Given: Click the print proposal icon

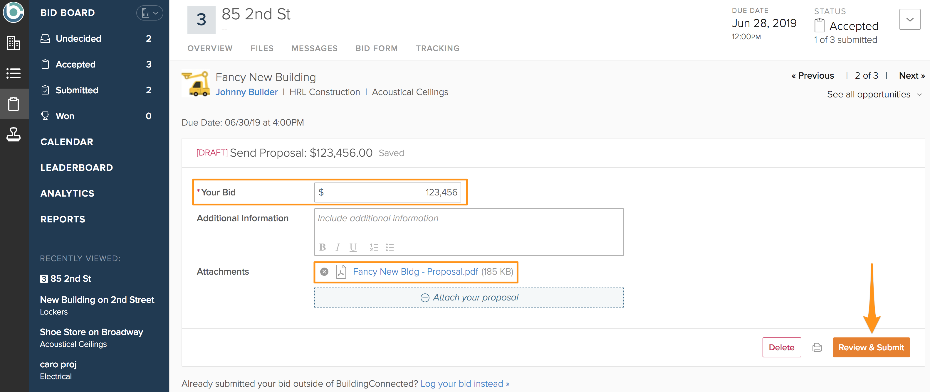Looking at the screenshot, I should coord(817,347).
